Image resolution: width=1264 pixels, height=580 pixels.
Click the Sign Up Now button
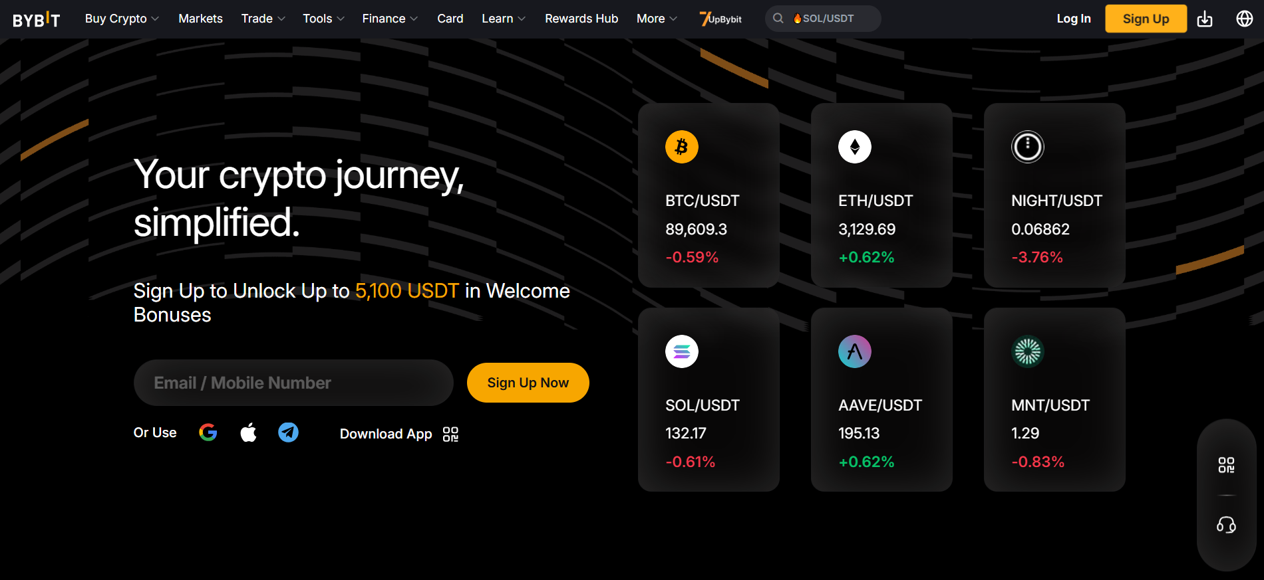point(528,383)
